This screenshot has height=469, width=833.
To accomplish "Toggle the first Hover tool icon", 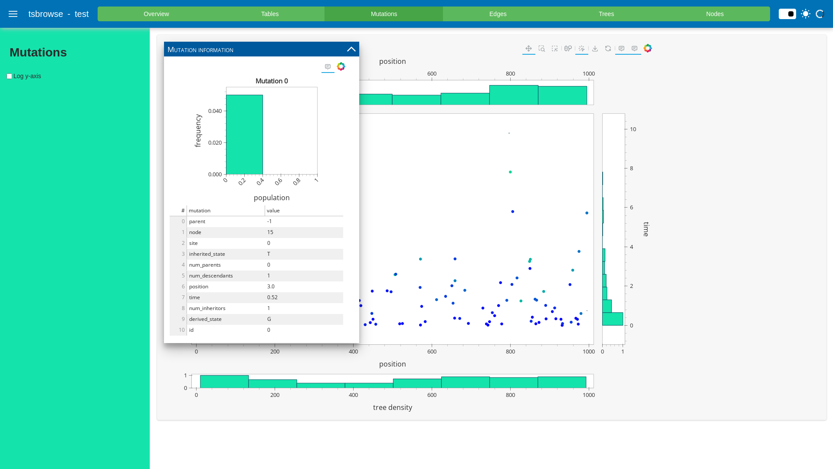I will 621,49.
